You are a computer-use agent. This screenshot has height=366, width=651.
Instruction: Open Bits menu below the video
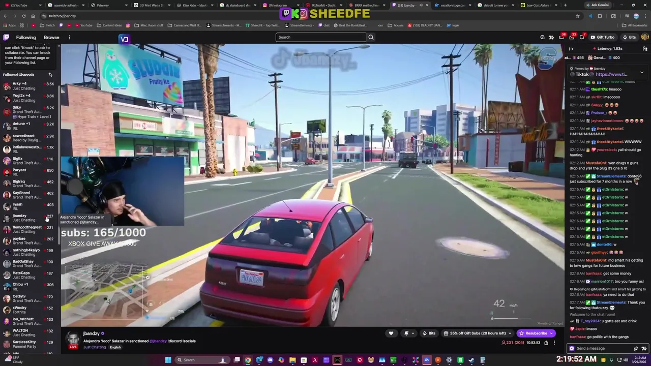pyautogui.click(x=429, y=333)
